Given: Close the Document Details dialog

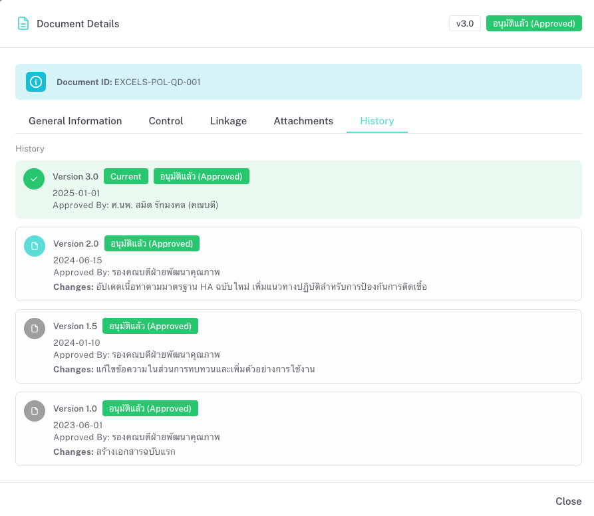Looking at the screenshot, I should [x=568, y=501].
